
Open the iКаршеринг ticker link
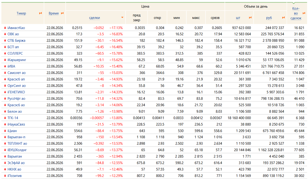pos(17,60)
